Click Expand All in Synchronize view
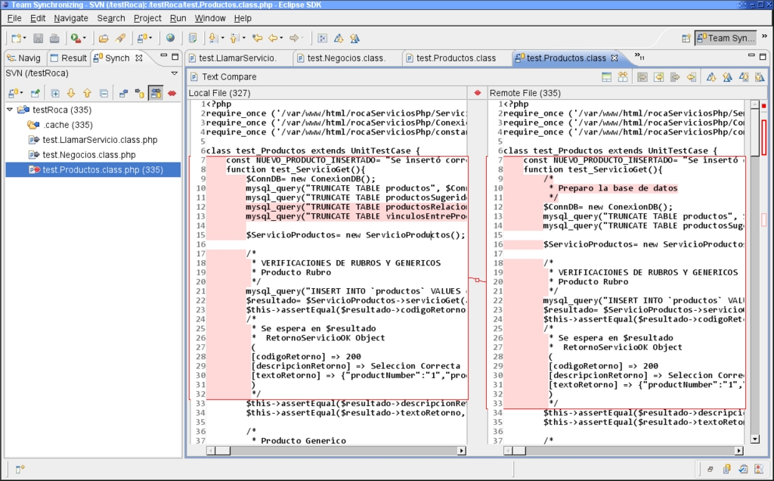774x481 pixels. [x=54, y=93]
